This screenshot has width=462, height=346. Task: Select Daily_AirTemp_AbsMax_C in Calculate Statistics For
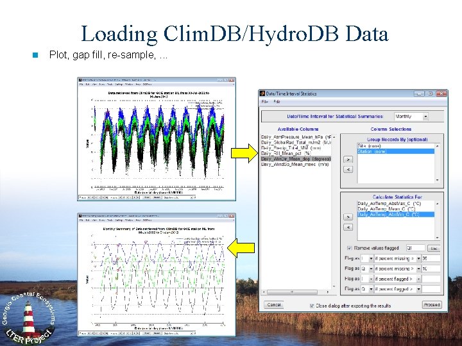coord(396,204)
